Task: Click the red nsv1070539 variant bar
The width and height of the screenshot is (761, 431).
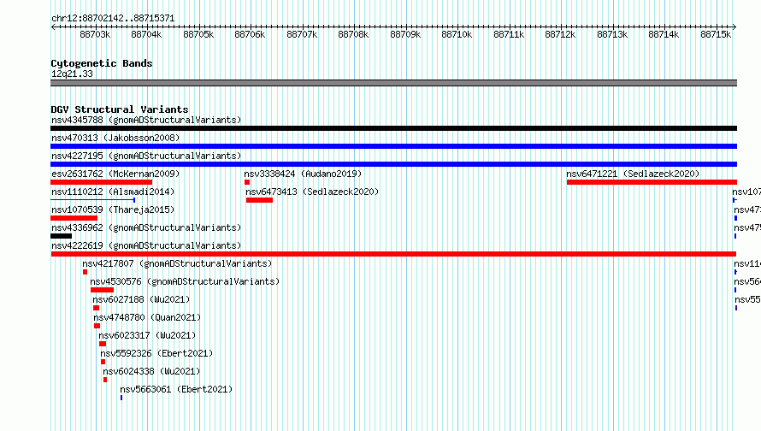Action: click(74, 218)
